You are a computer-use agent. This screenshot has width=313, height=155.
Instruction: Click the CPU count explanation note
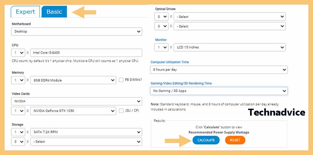click(x=75, y=61)
